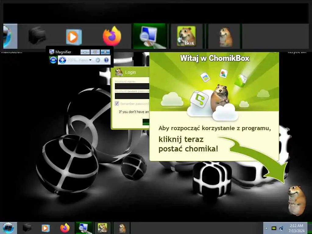Minimize the Magnifier window
Image resolution: width=312 pixels, height=234 pixels.
(x=85, y=52)
